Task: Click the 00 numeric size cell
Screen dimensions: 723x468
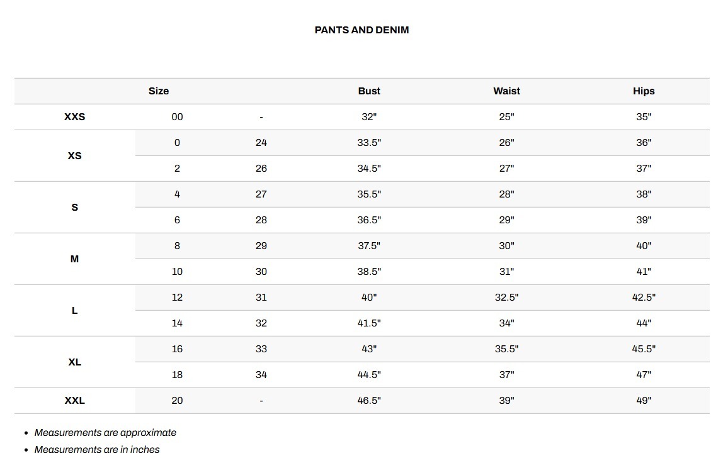Action: 177,117
